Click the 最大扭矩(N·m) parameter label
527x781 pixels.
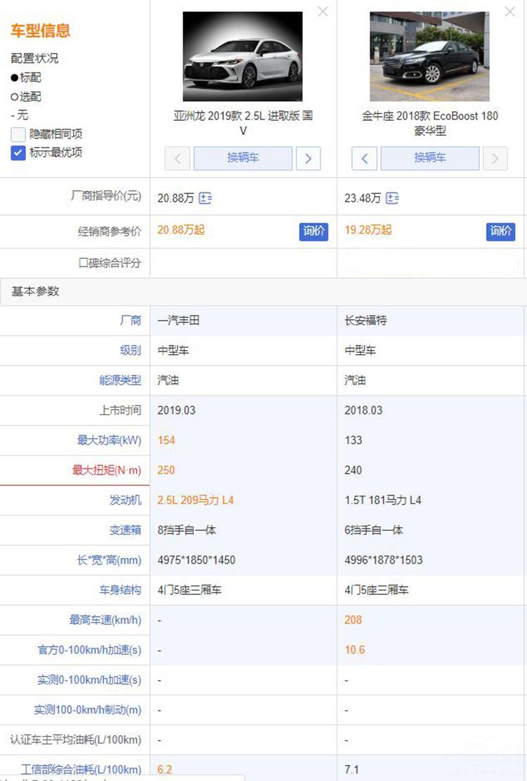[106, 470]
